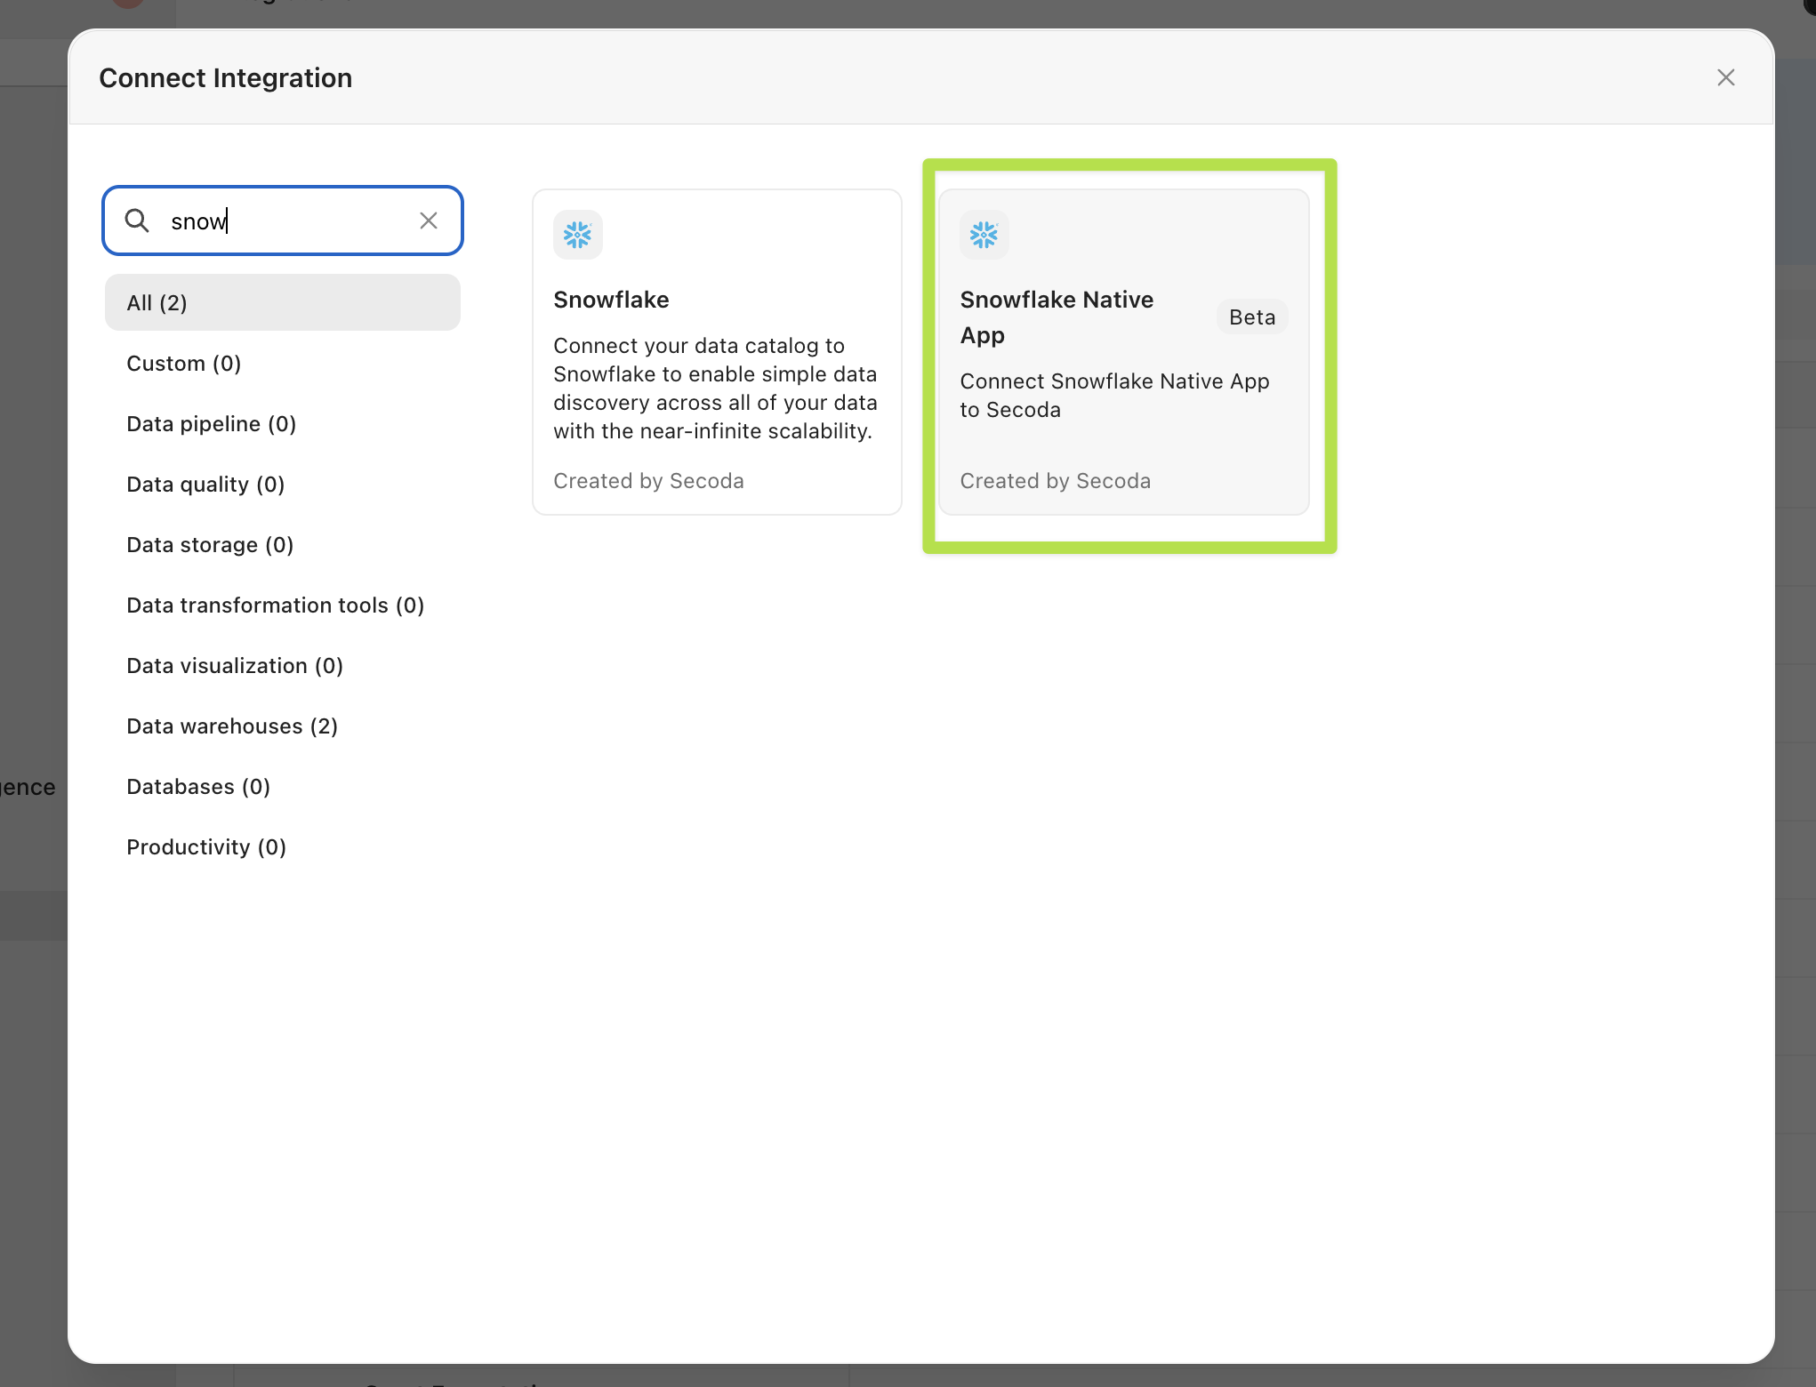Open the Snowflake integration card title

611,300
